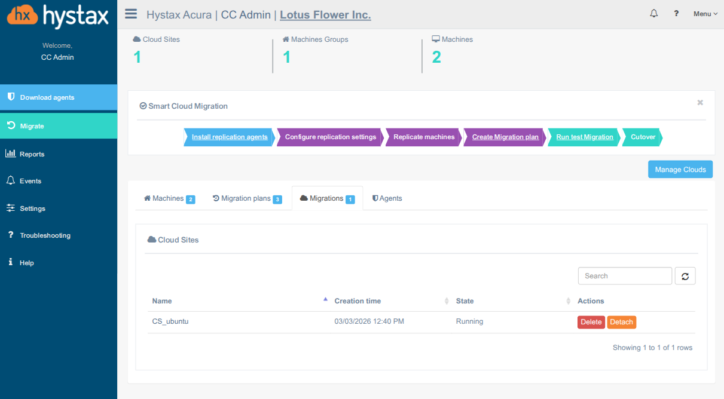Click the Machines Groups count number 1
The height and width of the screenshot is (399, 724).
click(286, 57)
